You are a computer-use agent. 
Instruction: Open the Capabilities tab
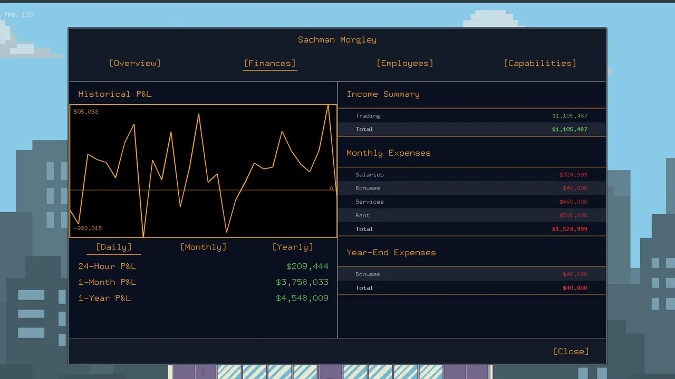click(540, 63)
